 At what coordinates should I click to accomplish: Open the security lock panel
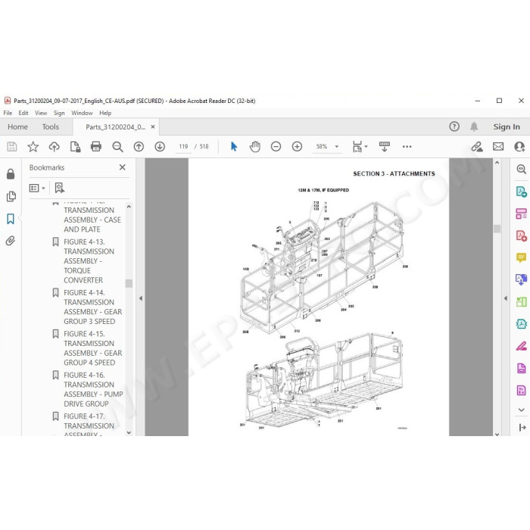11,174
